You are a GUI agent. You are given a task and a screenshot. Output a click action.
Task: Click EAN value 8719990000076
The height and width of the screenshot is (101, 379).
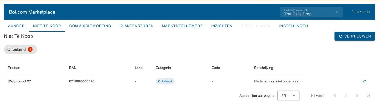(82, 81)
